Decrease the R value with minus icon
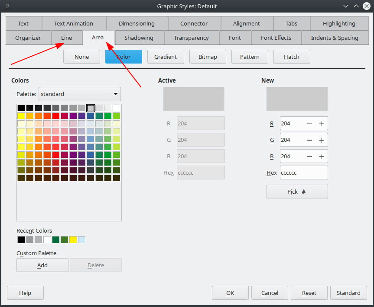Image resolution: width=374 pixels, height=307 pixels. pyautogui.click(x=309, y=124)
